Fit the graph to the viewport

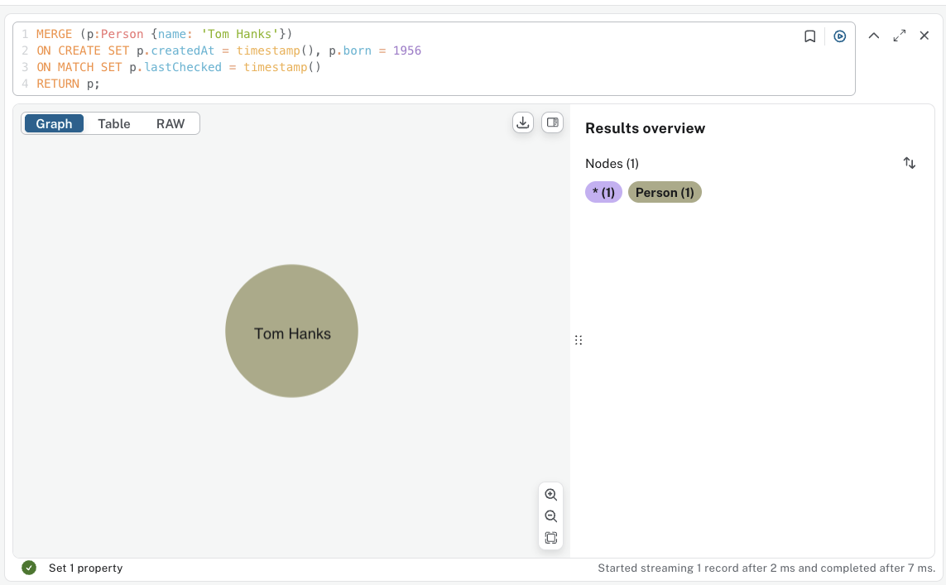[x=550, y=537]
